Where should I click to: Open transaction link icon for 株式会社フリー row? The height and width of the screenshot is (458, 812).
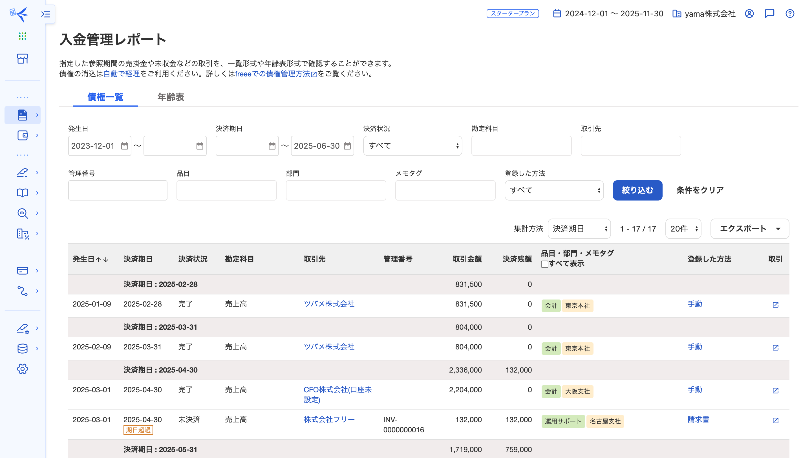tap(775, 420)
